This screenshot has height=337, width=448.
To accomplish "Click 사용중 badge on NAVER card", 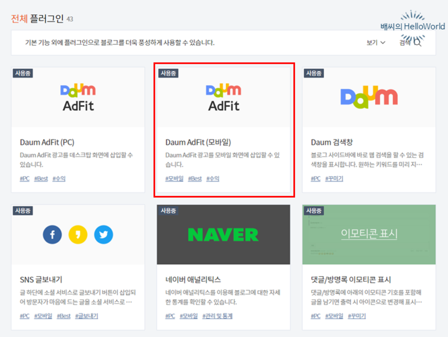I will point(168,210).
